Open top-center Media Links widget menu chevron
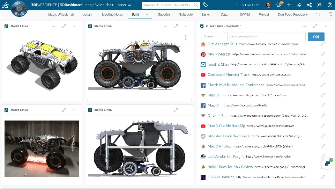Screen dimensions: 335x189 coord(186,26)
